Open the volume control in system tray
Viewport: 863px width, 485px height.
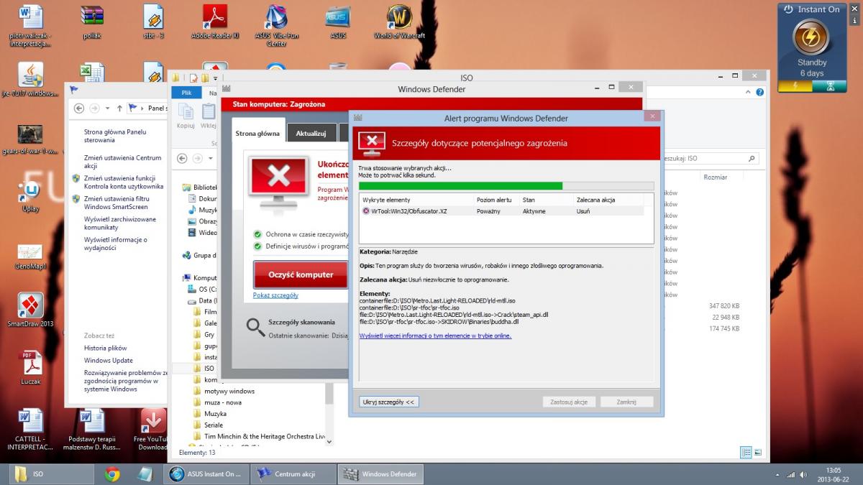pos(805,474)
